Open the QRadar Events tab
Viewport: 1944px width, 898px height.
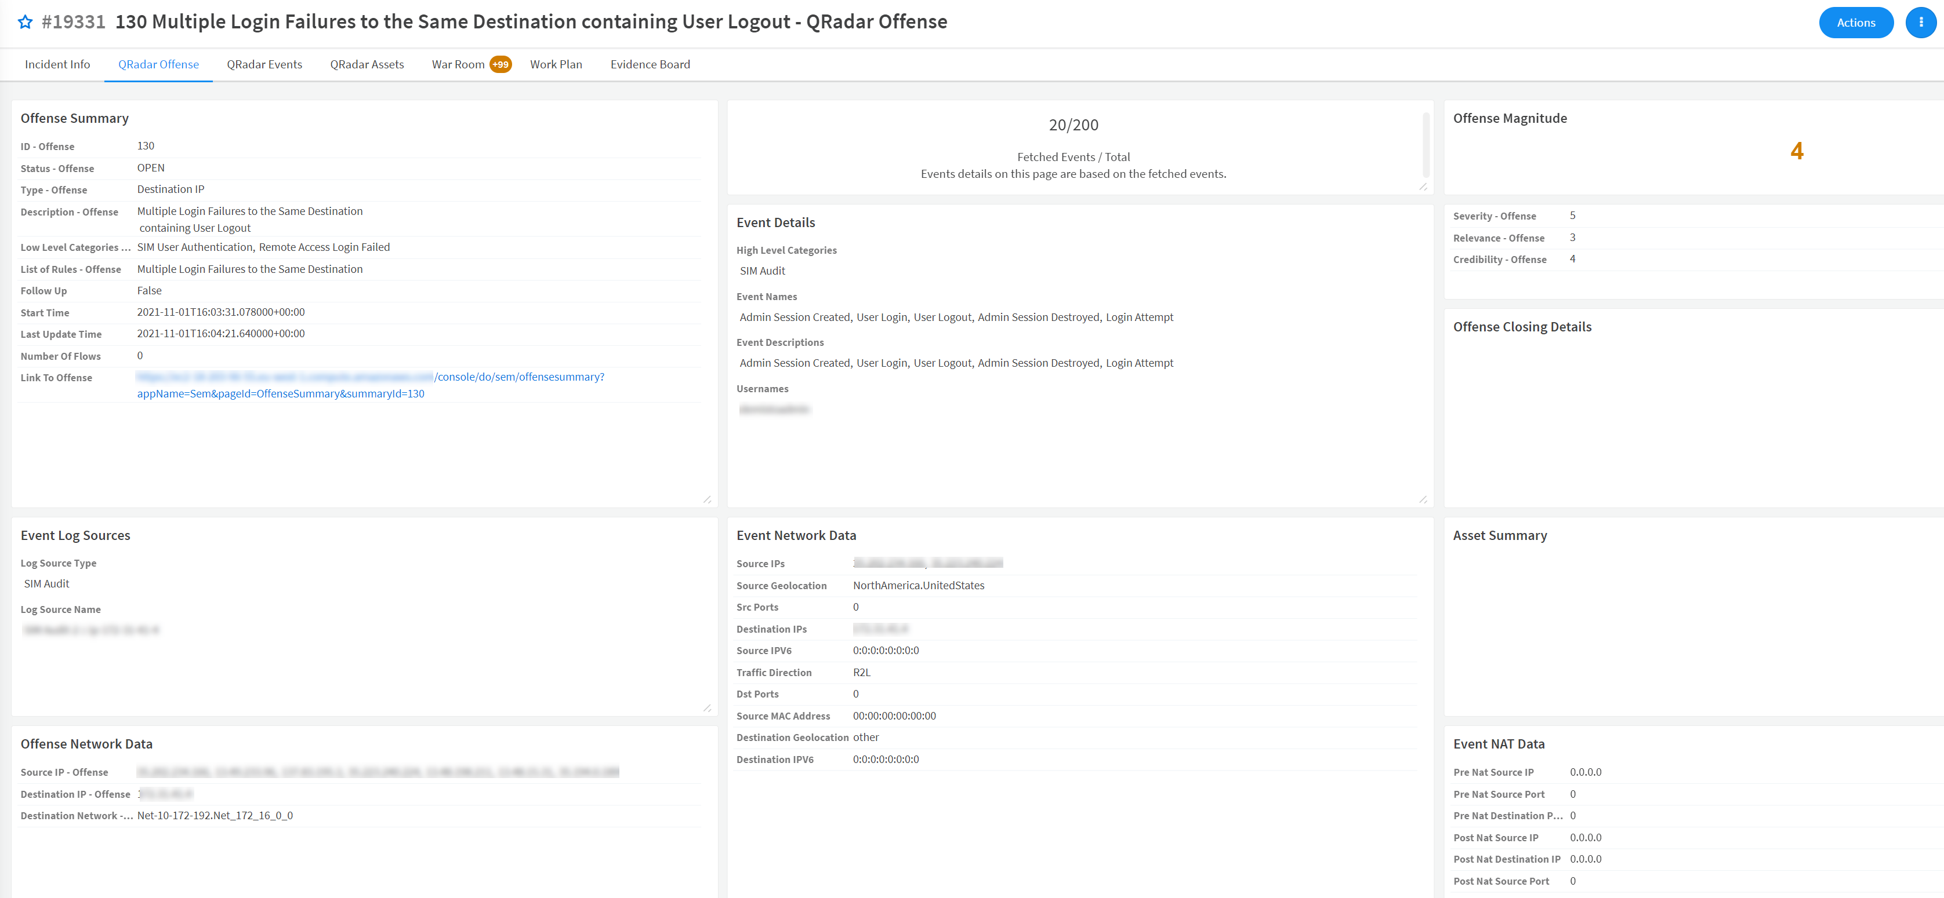[x=264, y=64]
